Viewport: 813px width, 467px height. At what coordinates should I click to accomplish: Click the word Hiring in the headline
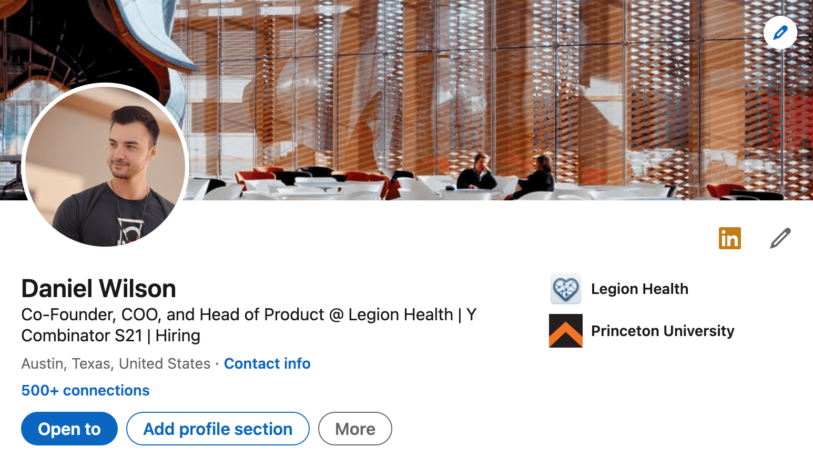pyautogui.click(x=178, y=336)
